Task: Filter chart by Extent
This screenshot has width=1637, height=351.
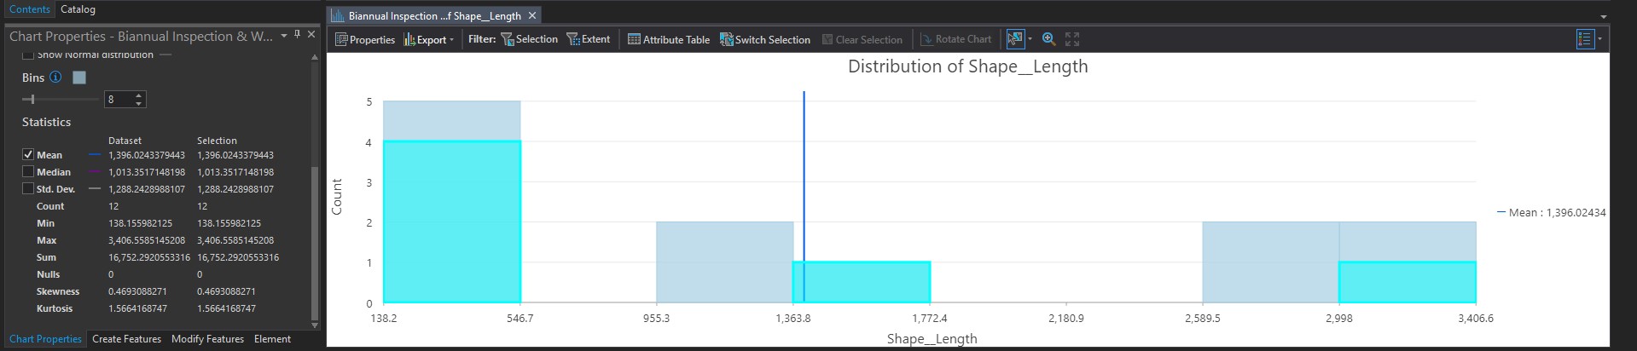Action: [589, 39]
